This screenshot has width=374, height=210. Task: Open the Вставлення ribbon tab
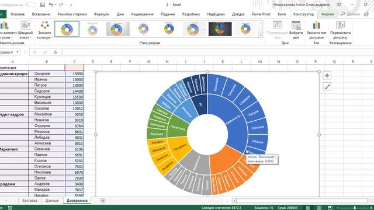click(41, 14)
